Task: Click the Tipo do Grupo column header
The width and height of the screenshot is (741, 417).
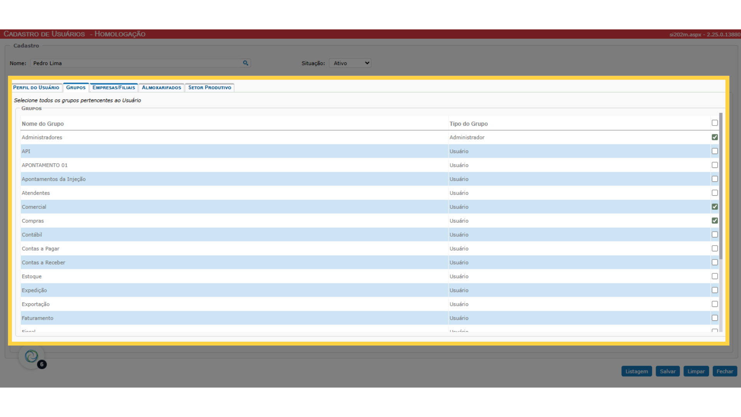Action: [469, 124]
